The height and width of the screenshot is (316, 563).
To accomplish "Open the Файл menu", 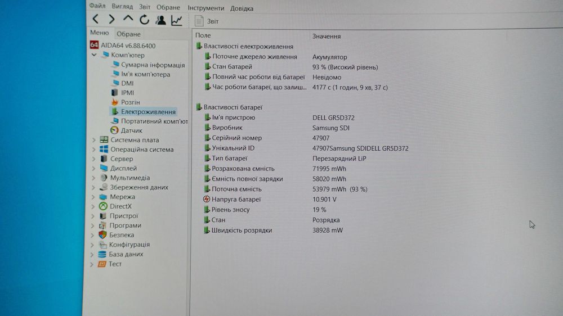I will coord(97,6).
